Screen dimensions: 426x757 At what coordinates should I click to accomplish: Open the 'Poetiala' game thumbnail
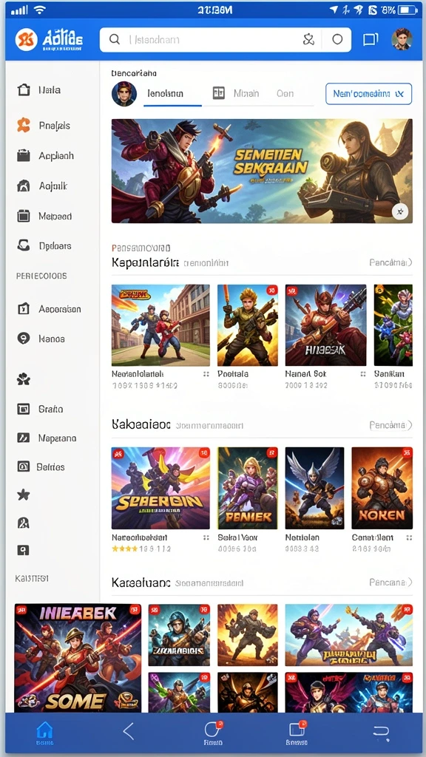[x=247, y=325]
